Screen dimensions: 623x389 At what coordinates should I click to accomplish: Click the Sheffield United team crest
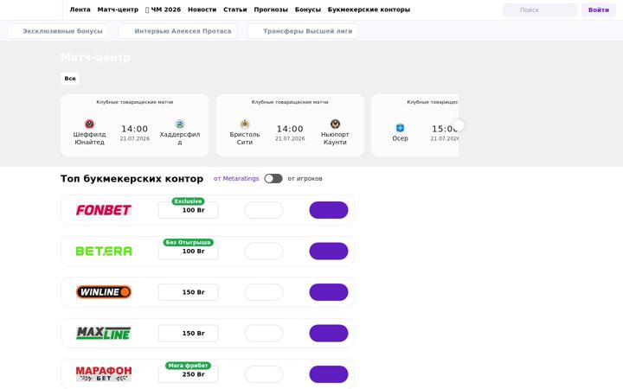(89, 124)
